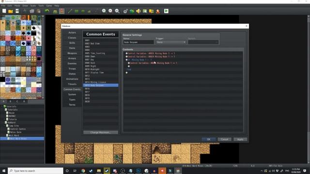Click the Cut scissors toolbar icon
Screen dimensions: 310x174
[25, 11]
